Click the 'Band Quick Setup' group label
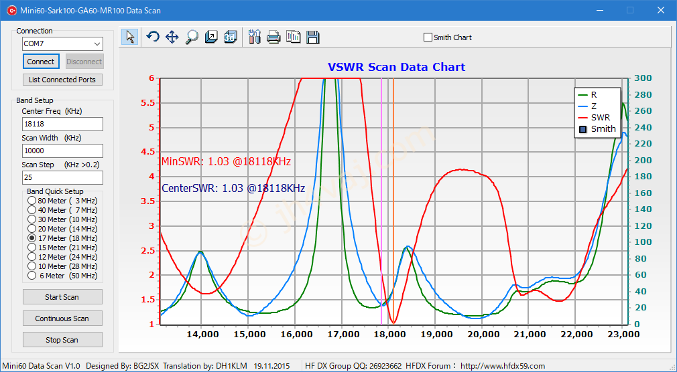Image resolution: width=677 pixels, height=372 pixels. point(55,191)
